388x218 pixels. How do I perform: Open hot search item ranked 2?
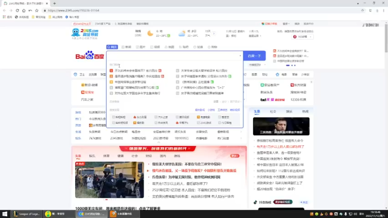point(137,77)
